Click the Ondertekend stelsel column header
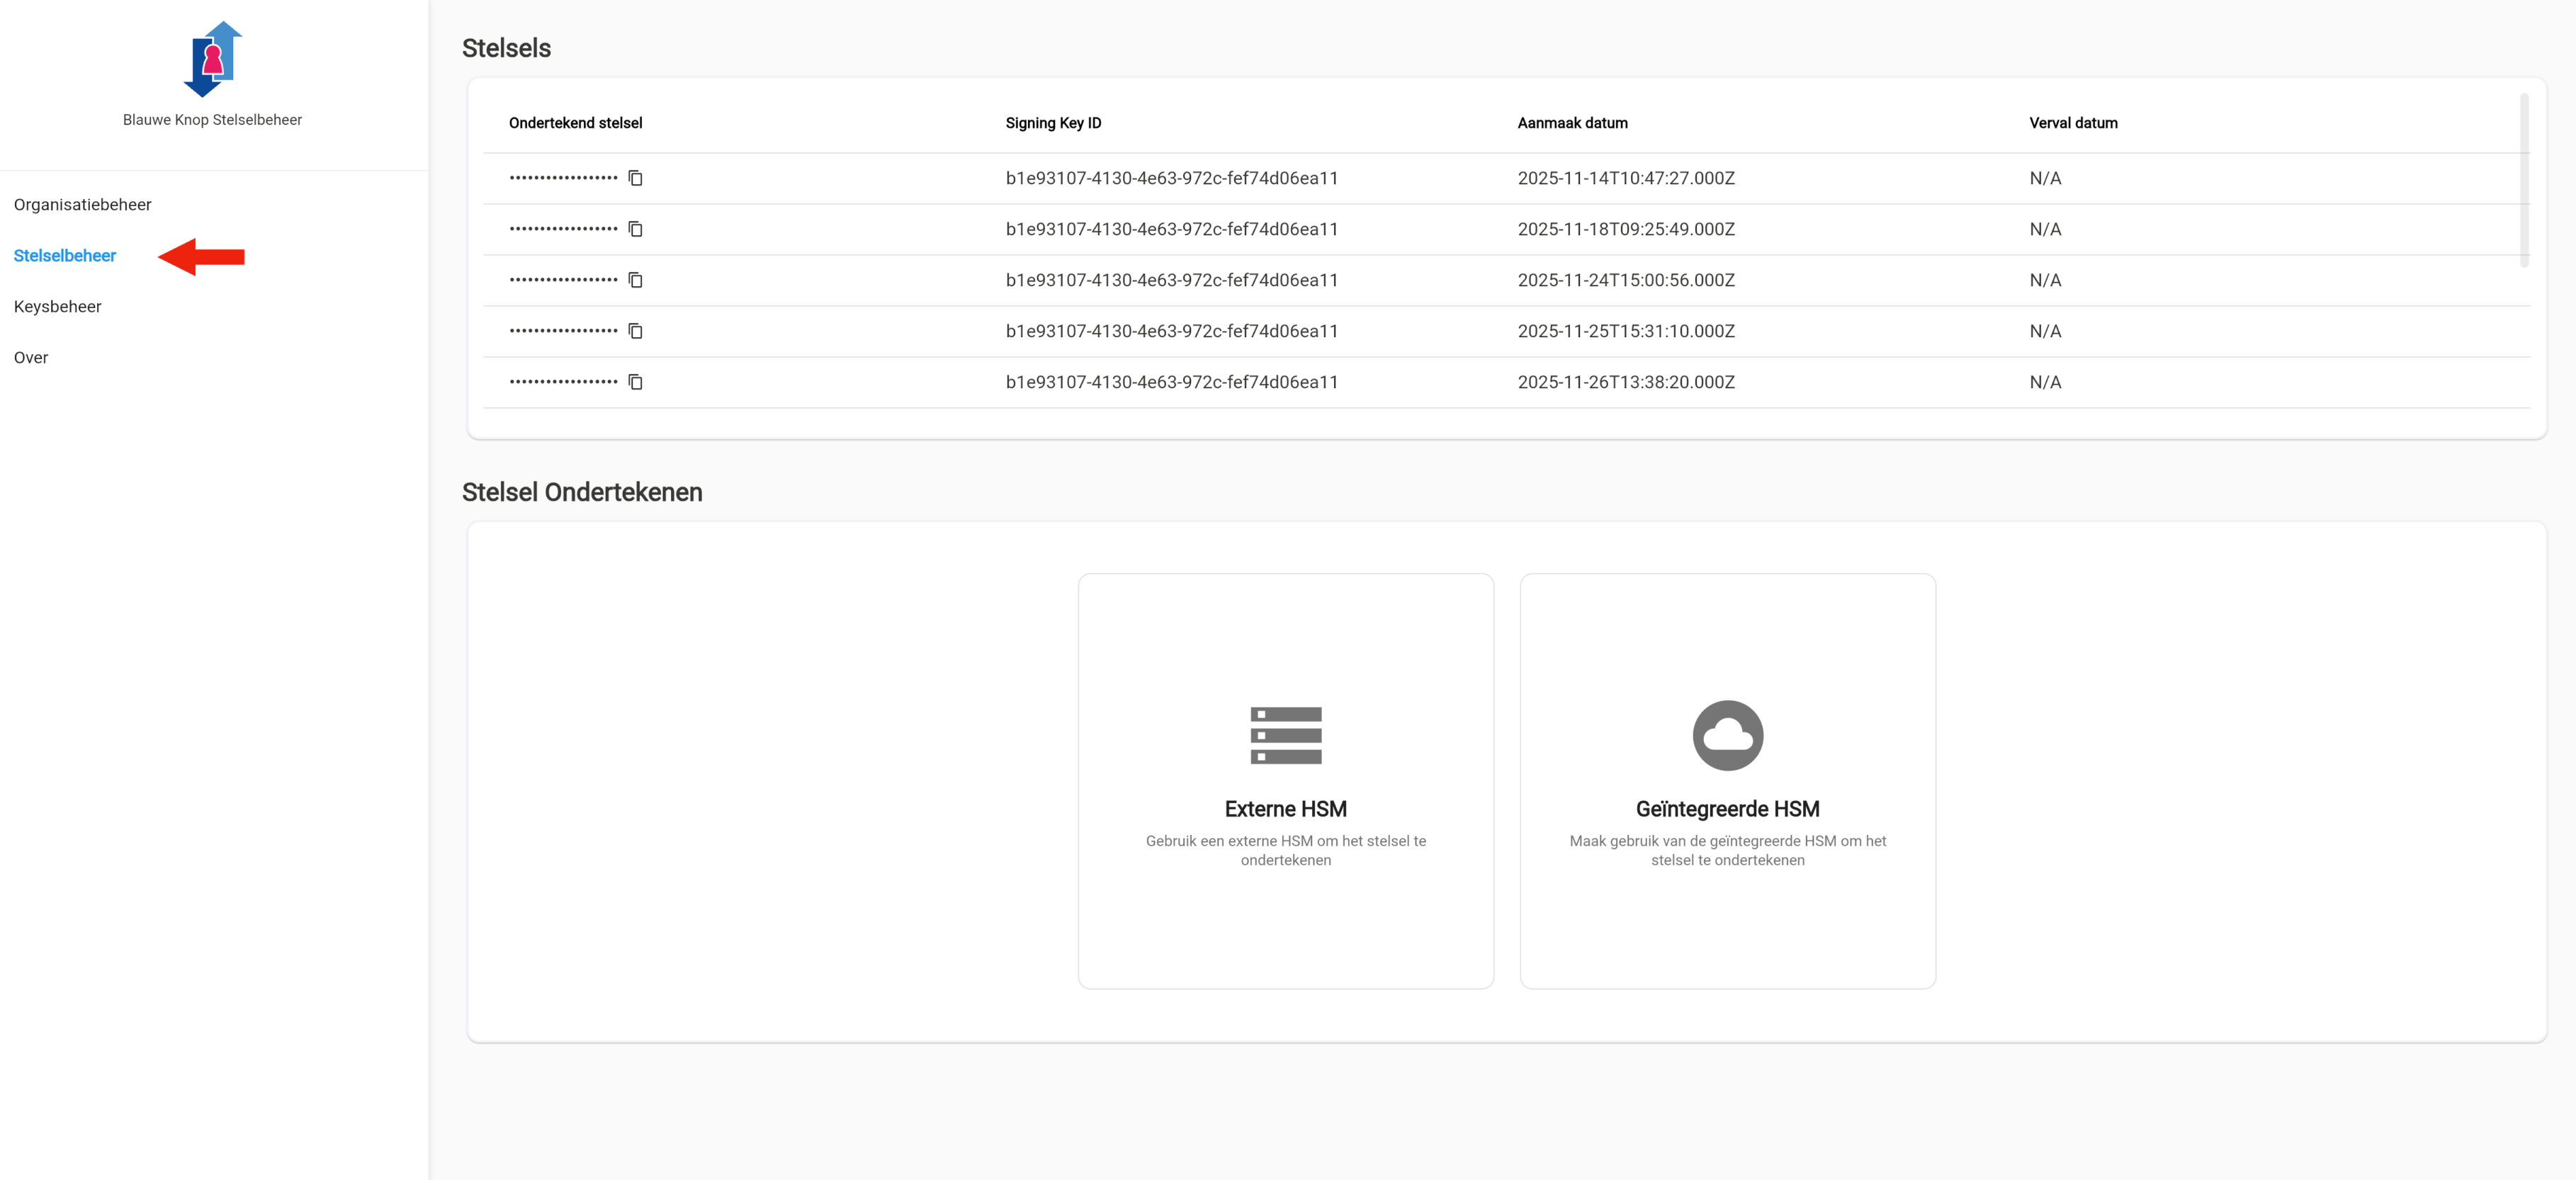The image size is (2576, 1180). pyautogui.click(x=575, y=123)
